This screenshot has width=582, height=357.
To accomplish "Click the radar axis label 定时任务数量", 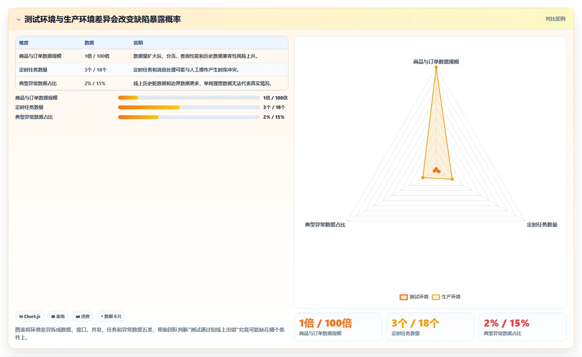I will point(542,225).
